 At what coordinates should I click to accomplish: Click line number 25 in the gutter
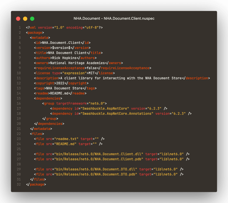(x=19, y=149)
